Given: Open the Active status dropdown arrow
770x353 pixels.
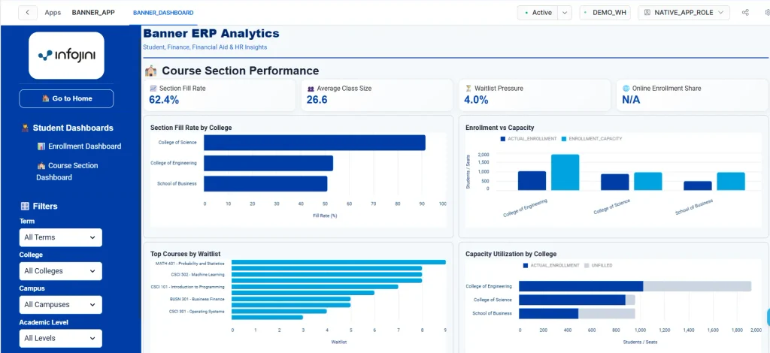Looking at the screenshot, I should pos(565,13).
